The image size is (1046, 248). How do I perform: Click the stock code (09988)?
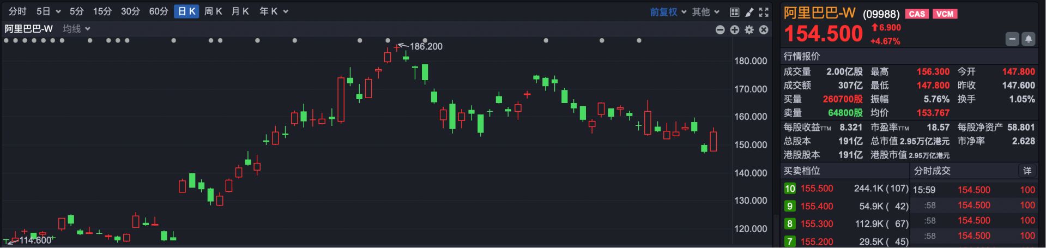[881, 14]
